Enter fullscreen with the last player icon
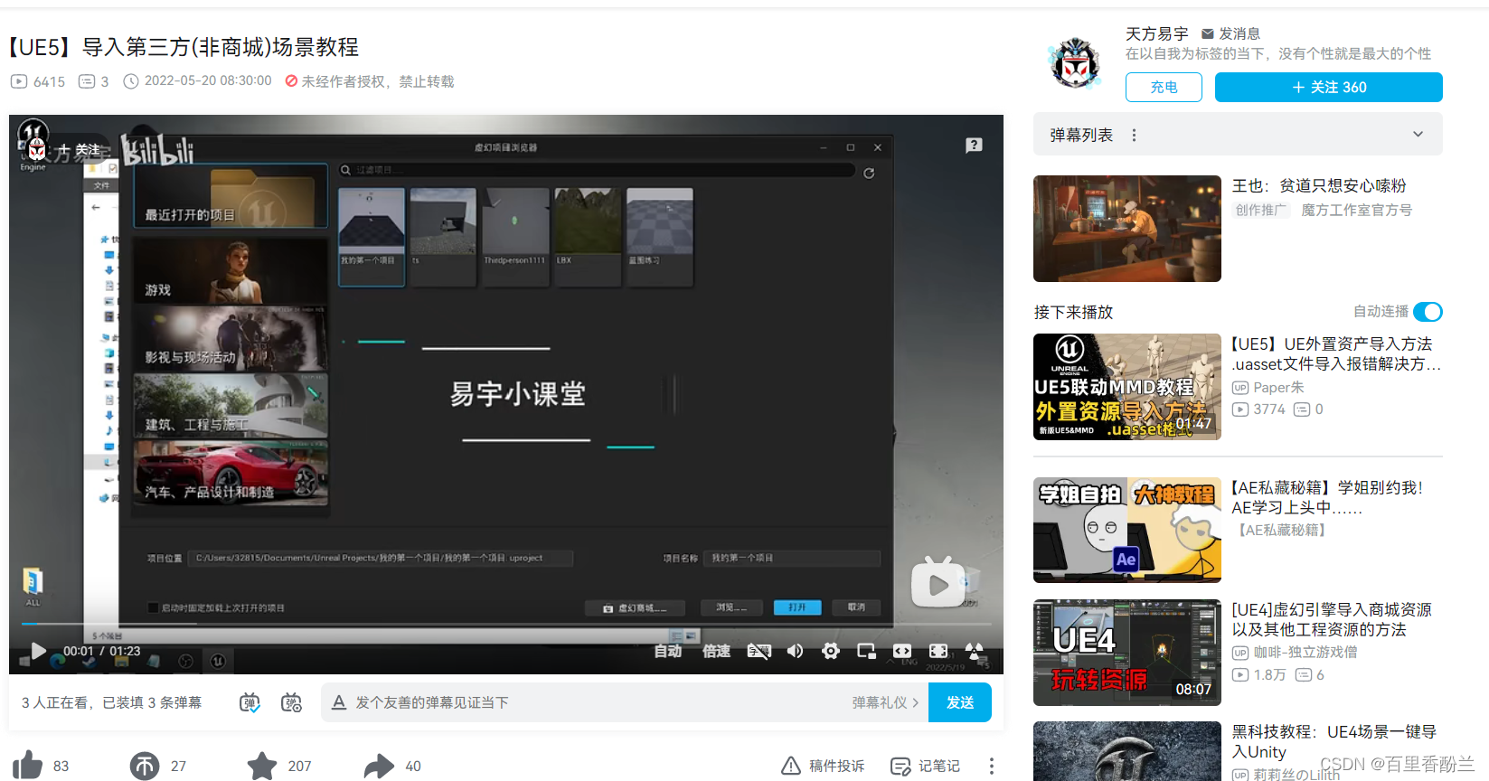The width and height of the screenshot is (1489, 781). [x=975, y=651]
